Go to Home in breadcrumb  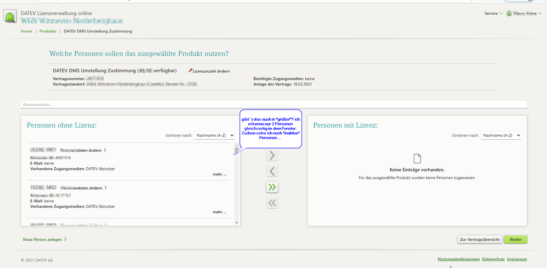[x=26, y=31]
